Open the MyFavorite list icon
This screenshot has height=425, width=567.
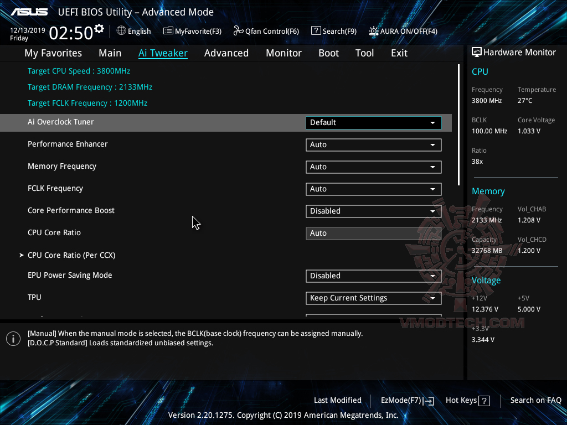168,31
